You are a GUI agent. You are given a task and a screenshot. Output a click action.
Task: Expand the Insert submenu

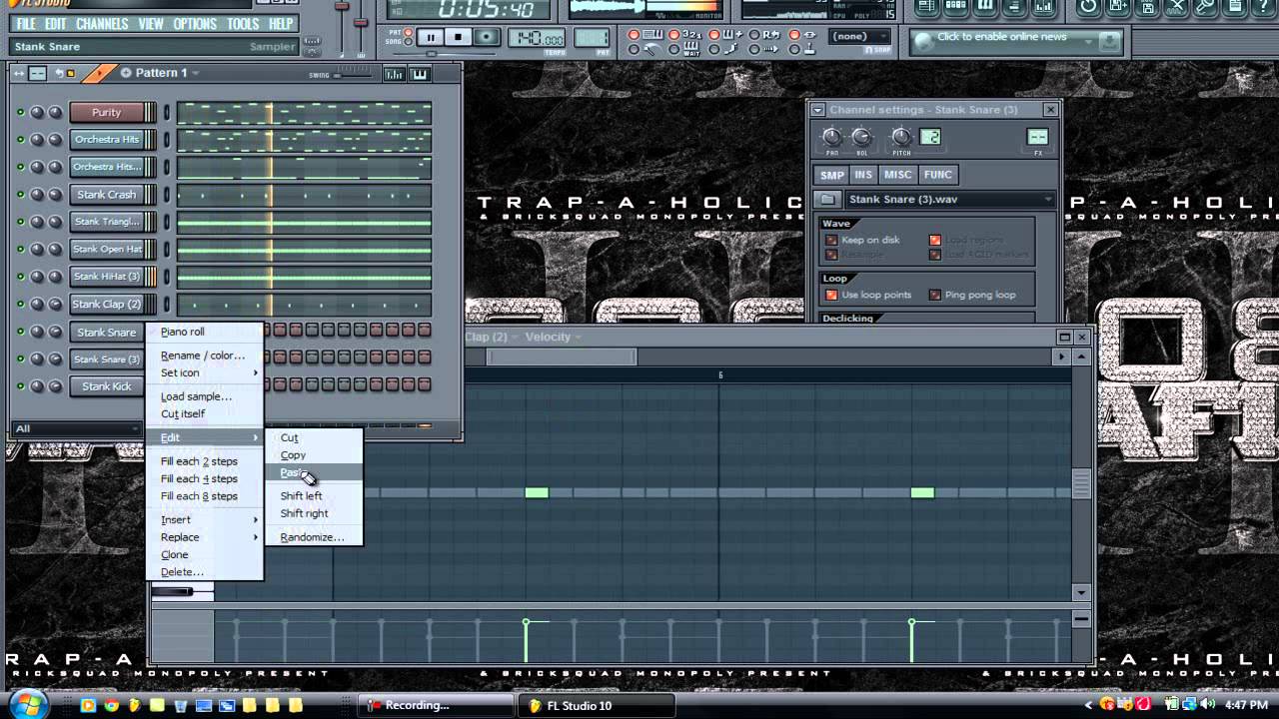205,519
